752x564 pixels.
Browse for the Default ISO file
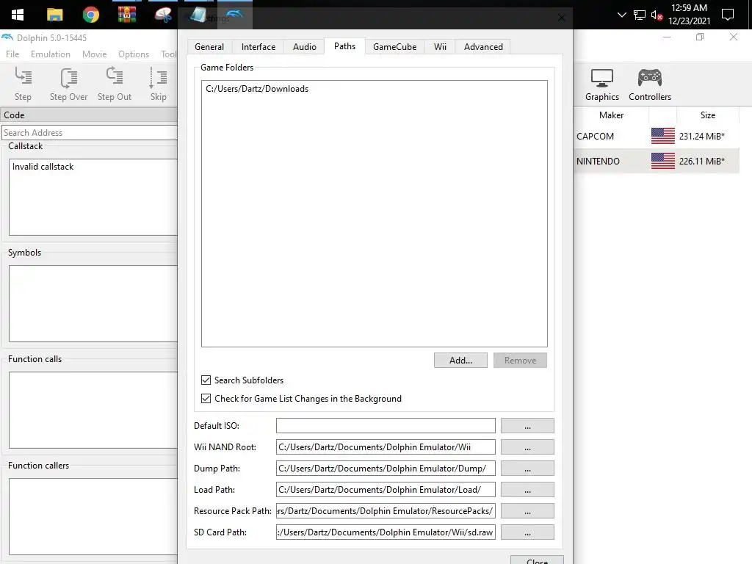527,425
